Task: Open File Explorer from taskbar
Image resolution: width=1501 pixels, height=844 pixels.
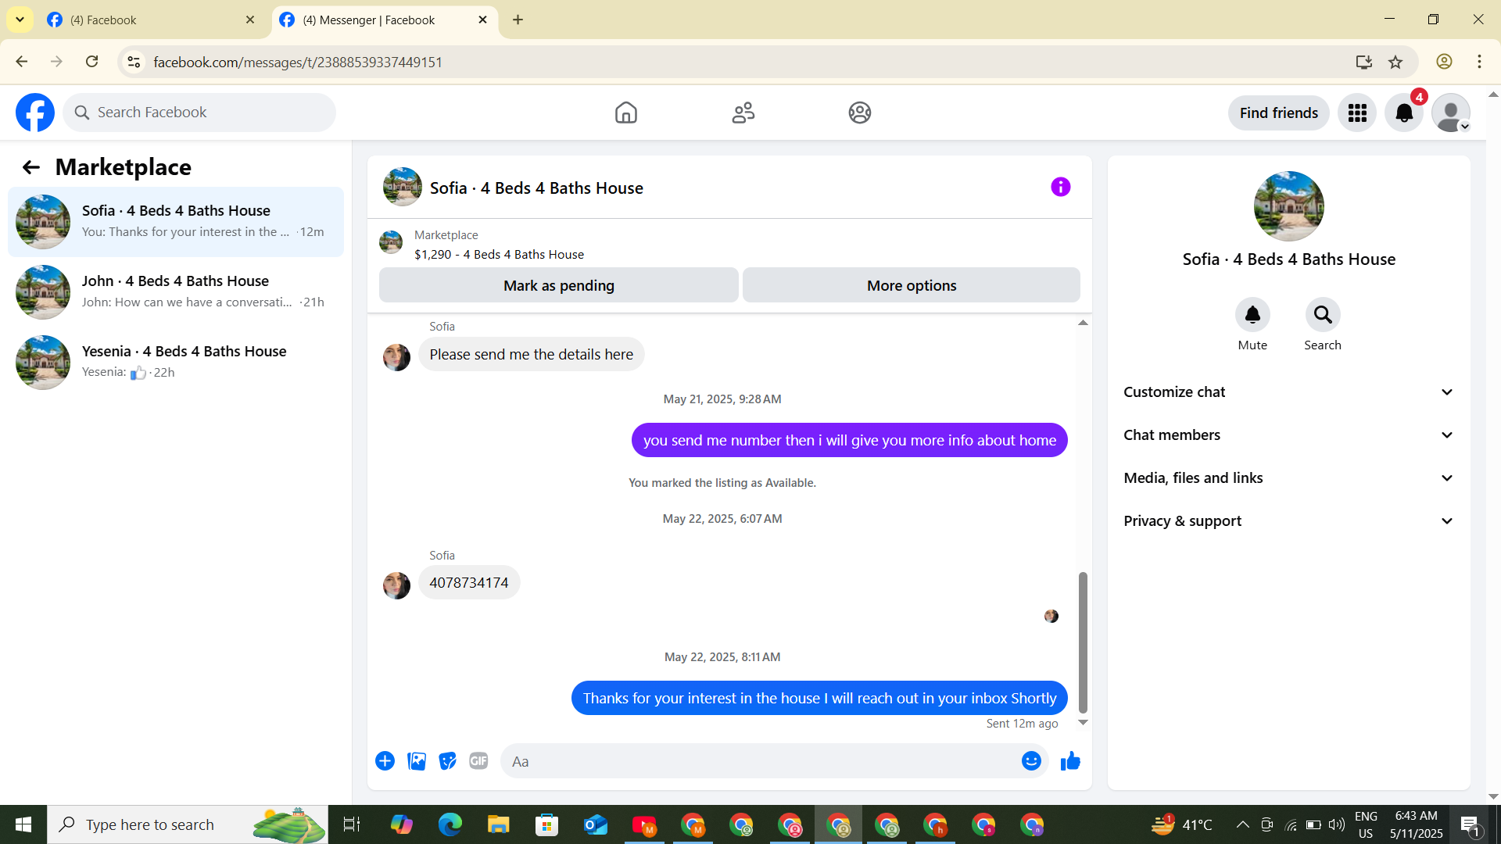Action: click(x=498, y=824)
